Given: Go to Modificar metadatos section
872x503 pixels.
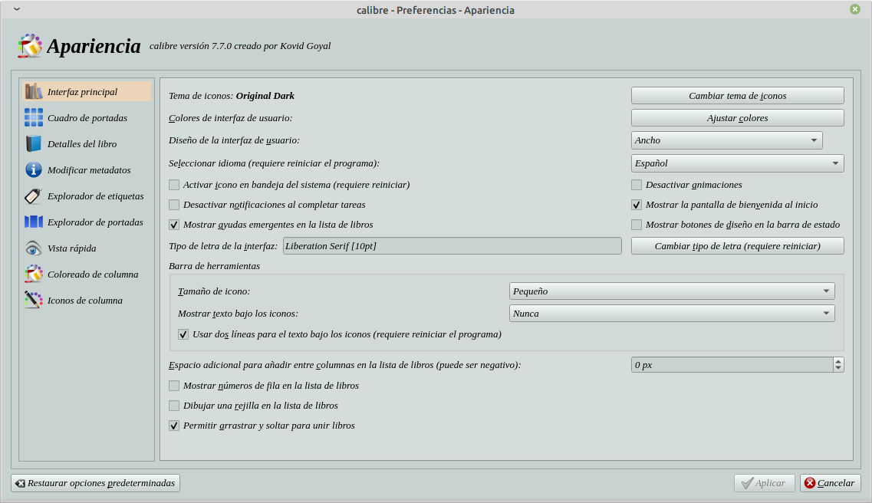Looking at the screenshot, I should (87, 170).
